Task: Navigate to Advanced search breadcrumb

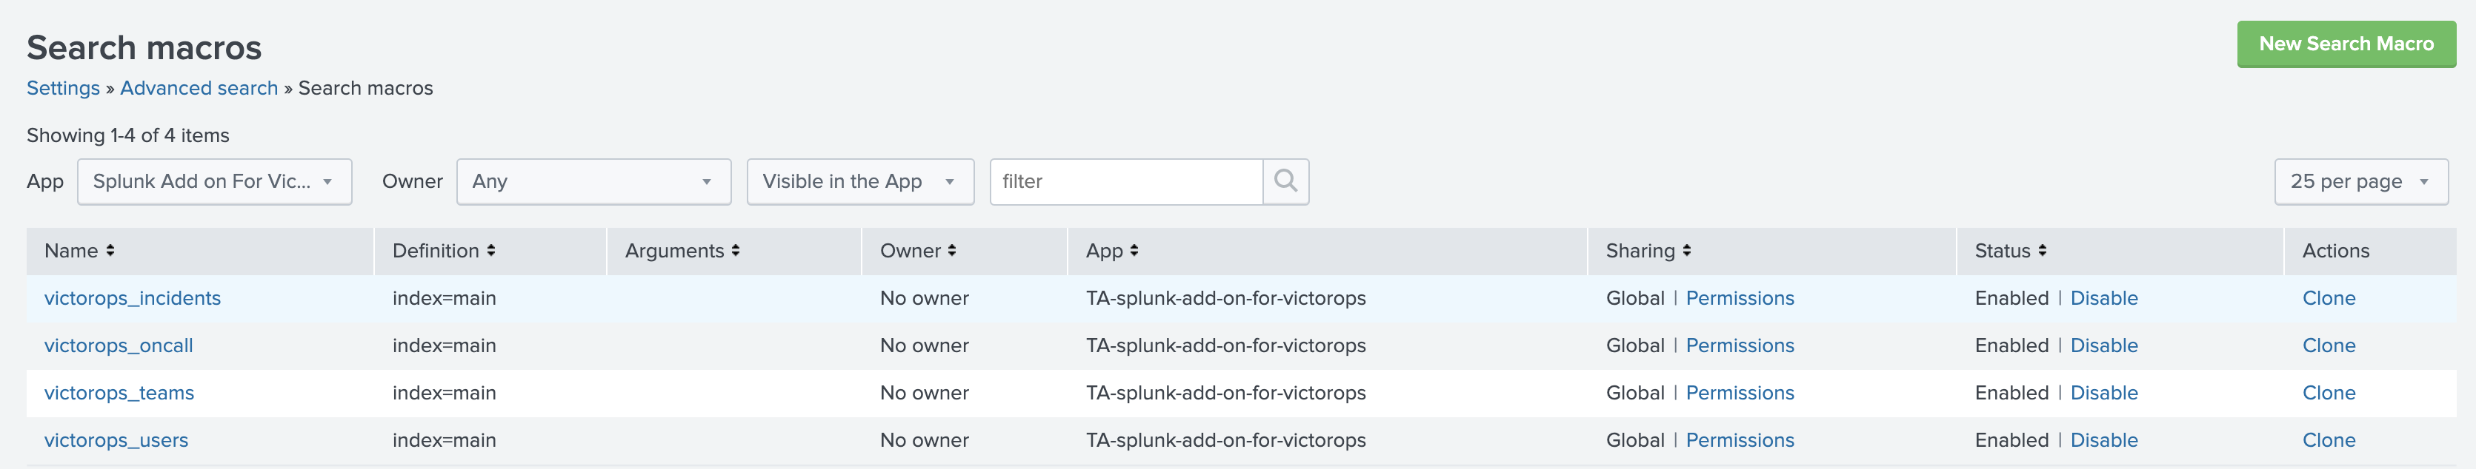Action: 199,88
